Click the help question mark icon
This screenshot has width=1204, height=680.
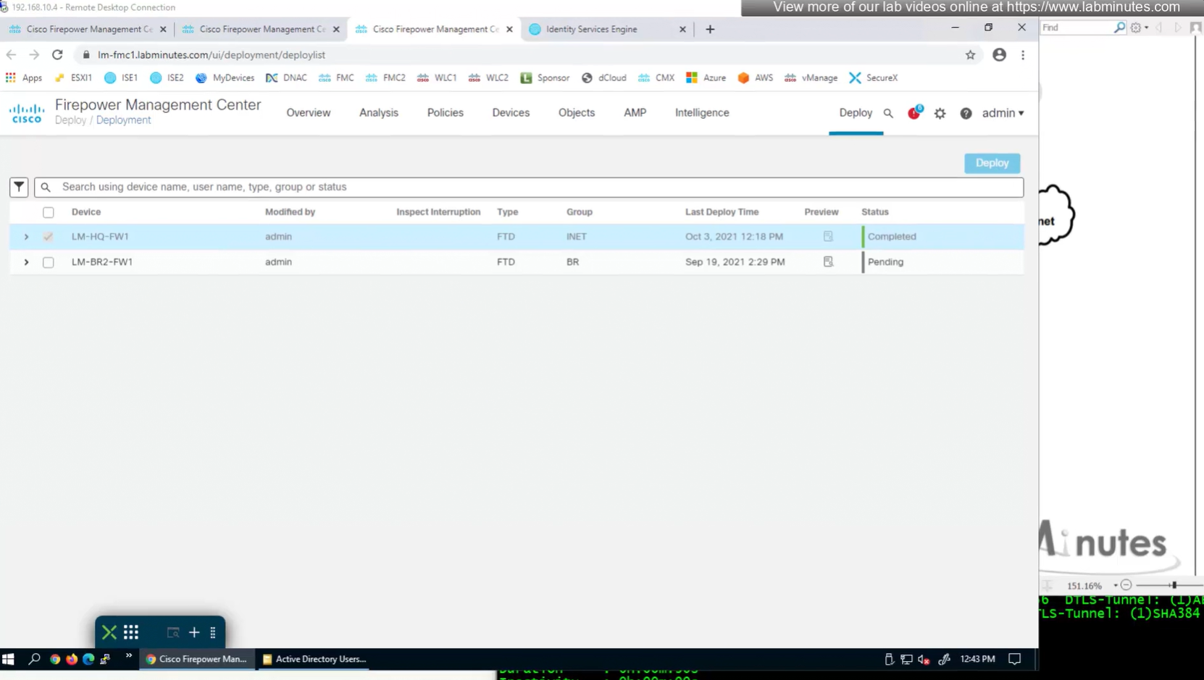coord(966,114)
